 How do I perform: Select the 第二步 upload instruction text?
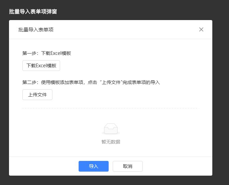click(91, 82)
